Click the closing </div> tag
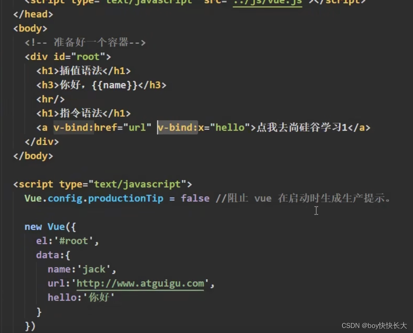413x333 pixels. 42,142
